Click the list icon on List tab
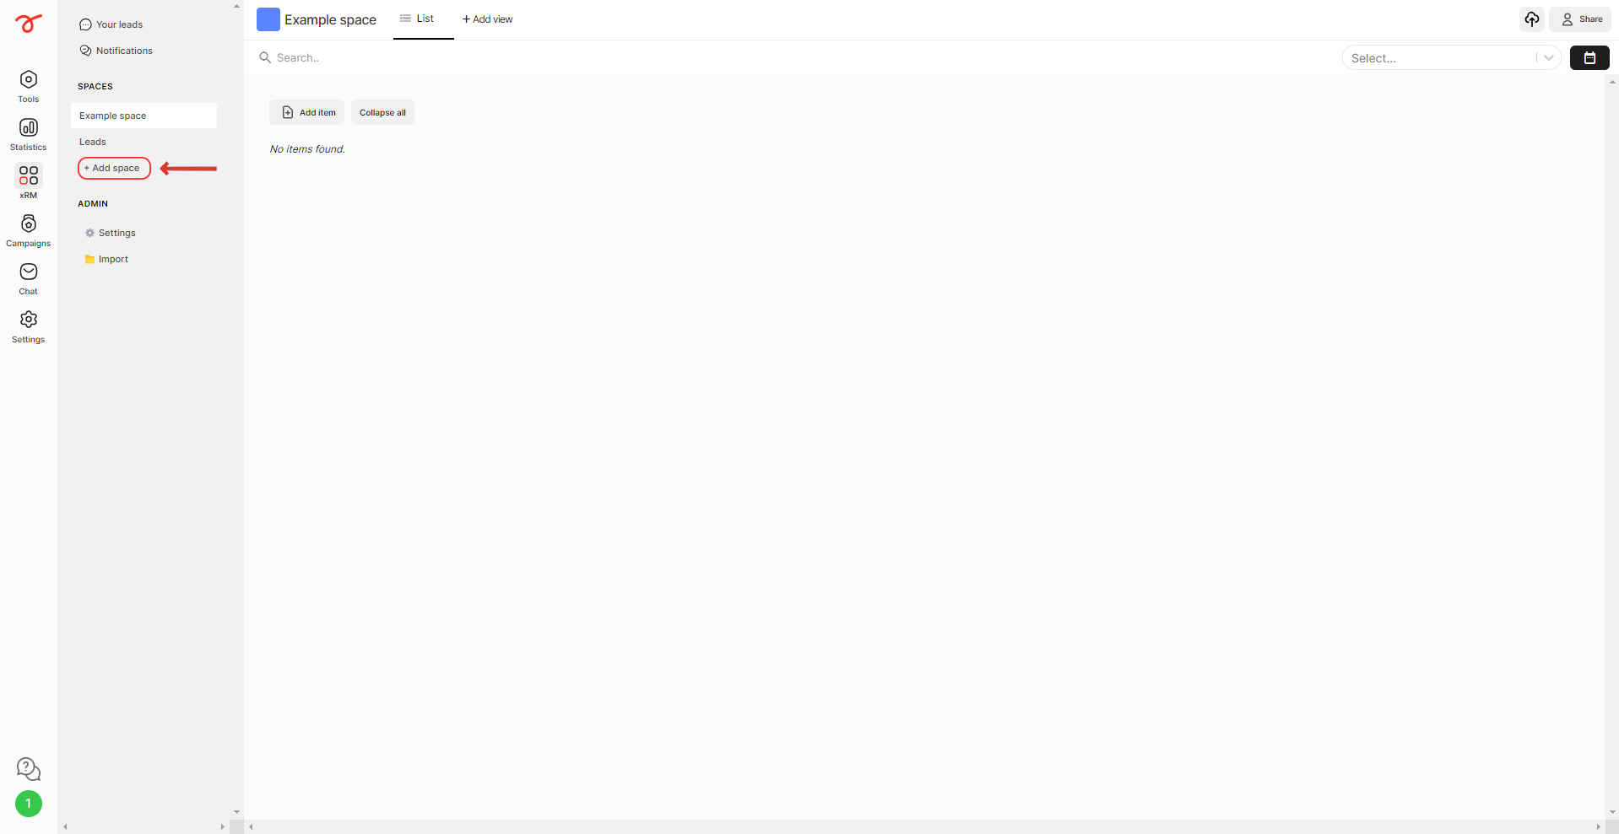The height and width of the screenshot is (834, 1619). [x=405, y=19]
